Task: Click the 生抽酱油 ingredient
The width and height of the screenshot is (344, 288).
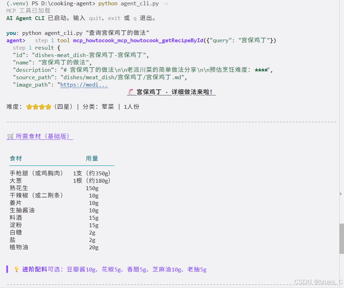Action: [x=22, y=210]
